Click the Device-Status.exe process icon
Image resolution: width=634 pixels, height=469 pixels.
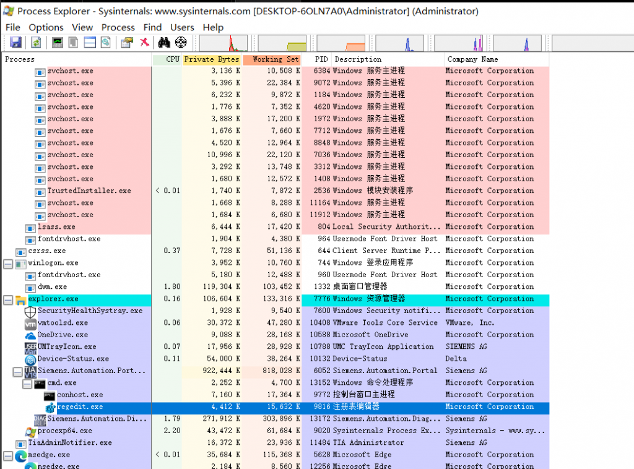[30, 359]
